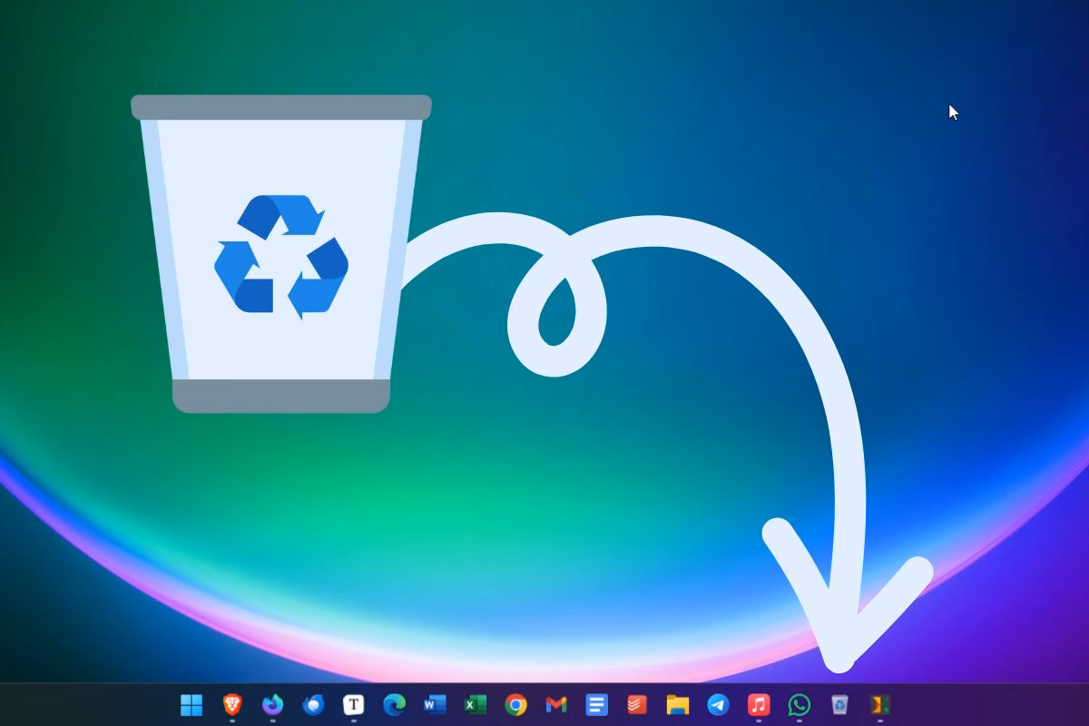Open the Start menu

pyautogui.click(x=191, y=704)
